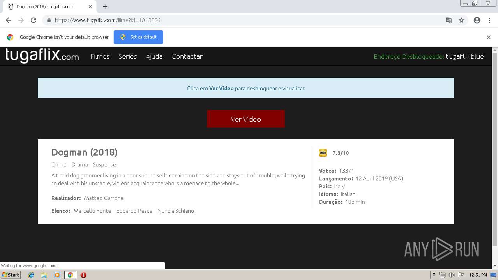Close the Dogman (2018) tab
Viewport: 498px width, 280px height.
pyautogui.click(x=90, y=7)
